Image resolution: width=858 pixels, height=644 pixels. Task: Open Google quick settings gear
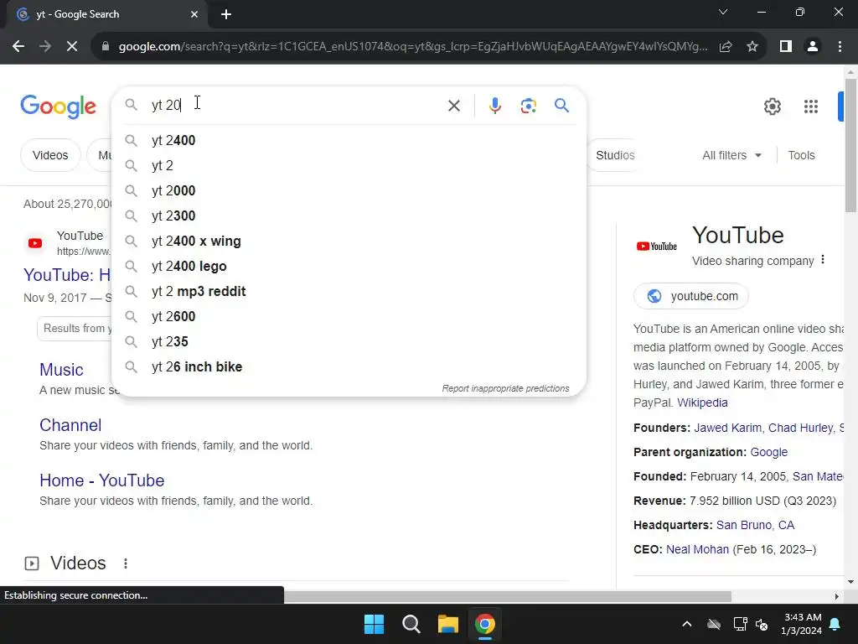pos(772,106)
